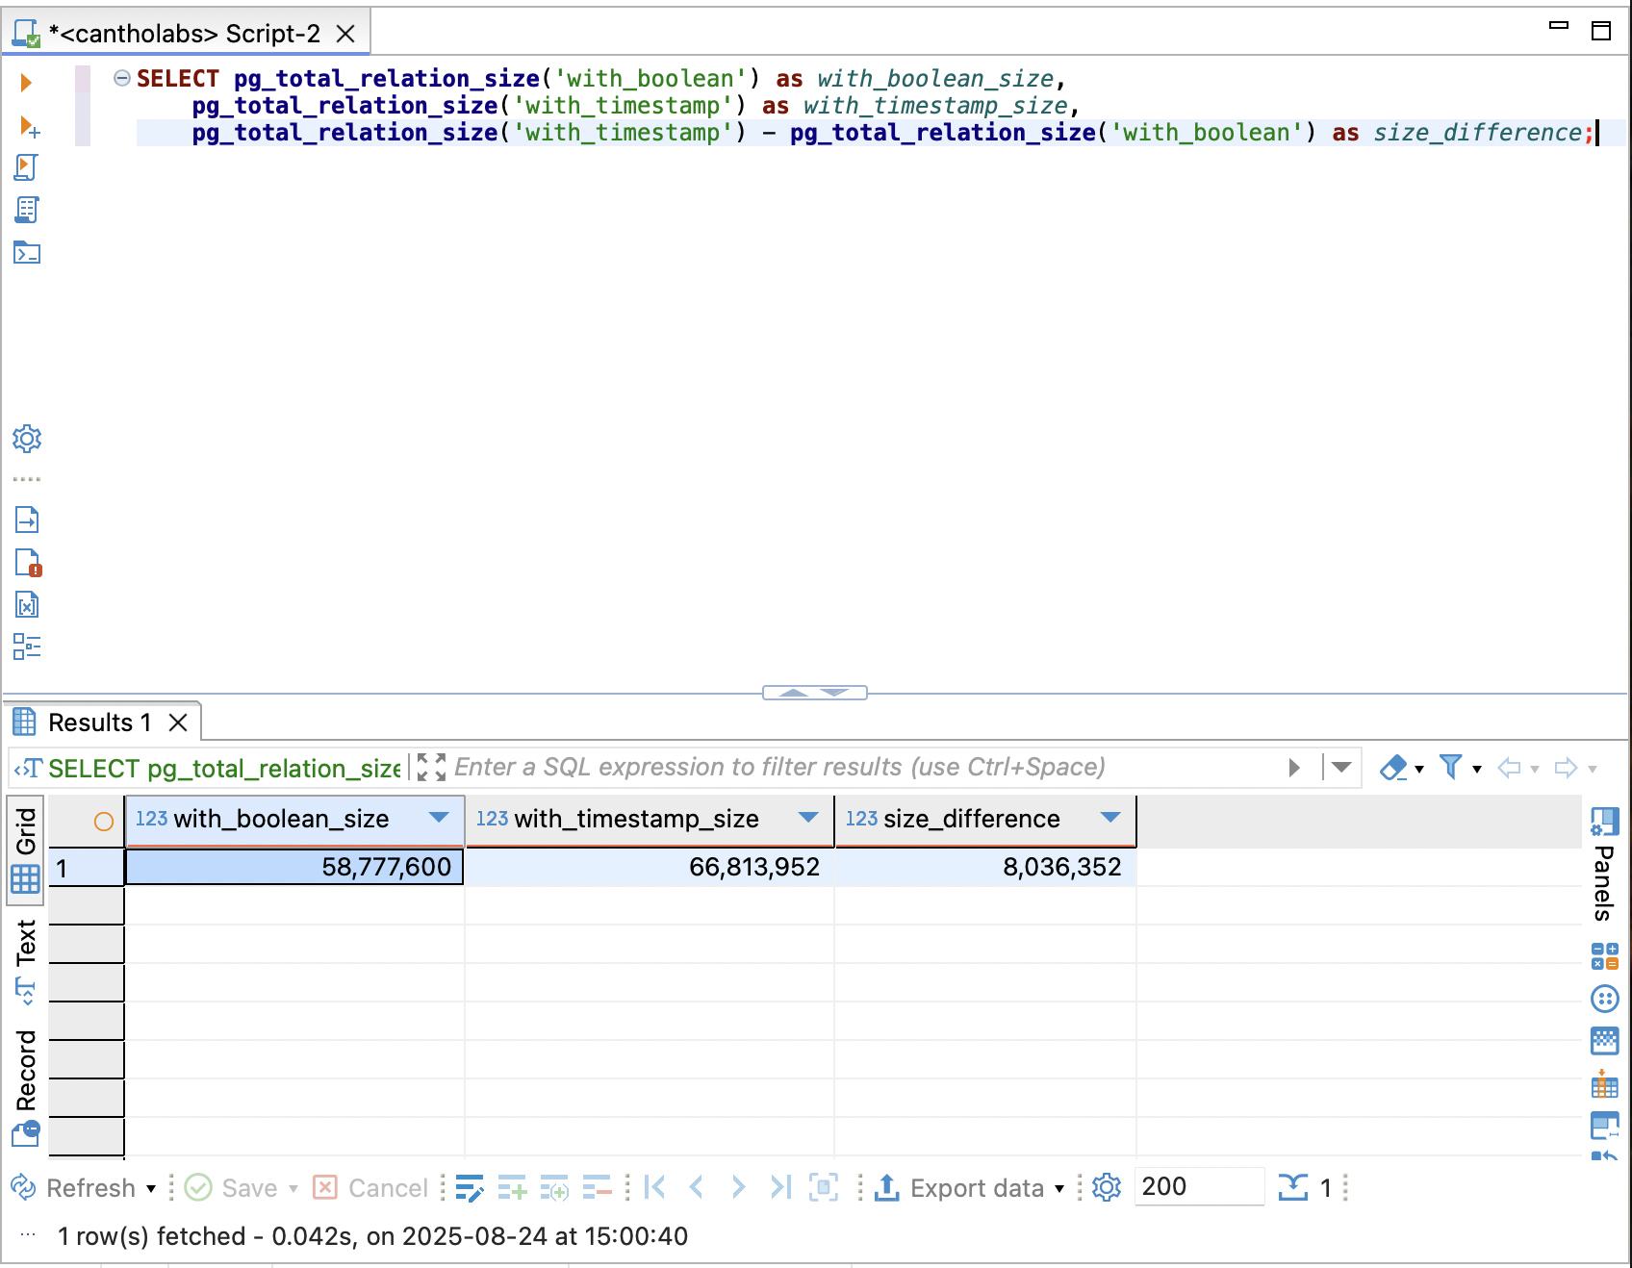This screenshot has width=1632, height=1268.
Task: Open the with_boolean_size column dropdown arrow
Action: 439,818
